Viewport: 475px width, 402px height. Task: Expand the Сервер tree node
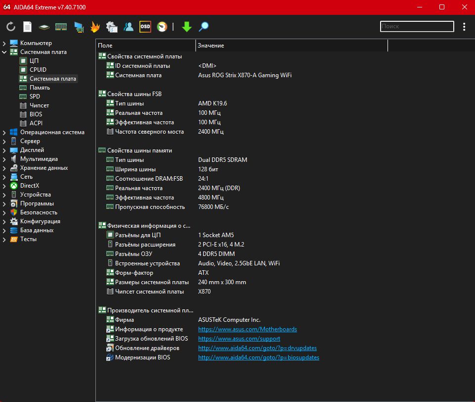click(x=4, y=142)
